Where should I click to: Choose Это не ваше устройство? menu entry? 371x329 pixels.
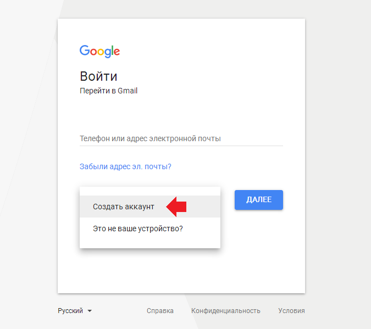coord(137,228)
